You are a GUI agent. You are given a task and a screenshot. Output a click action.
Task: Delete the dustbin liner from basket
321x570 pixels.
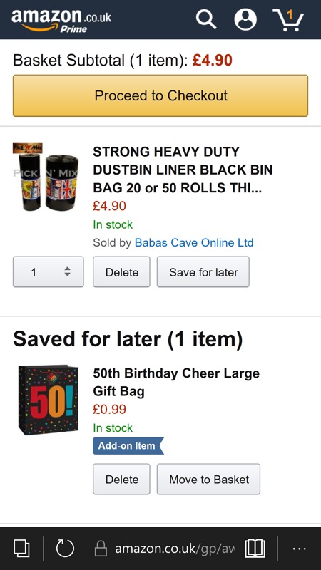point(121,272)
